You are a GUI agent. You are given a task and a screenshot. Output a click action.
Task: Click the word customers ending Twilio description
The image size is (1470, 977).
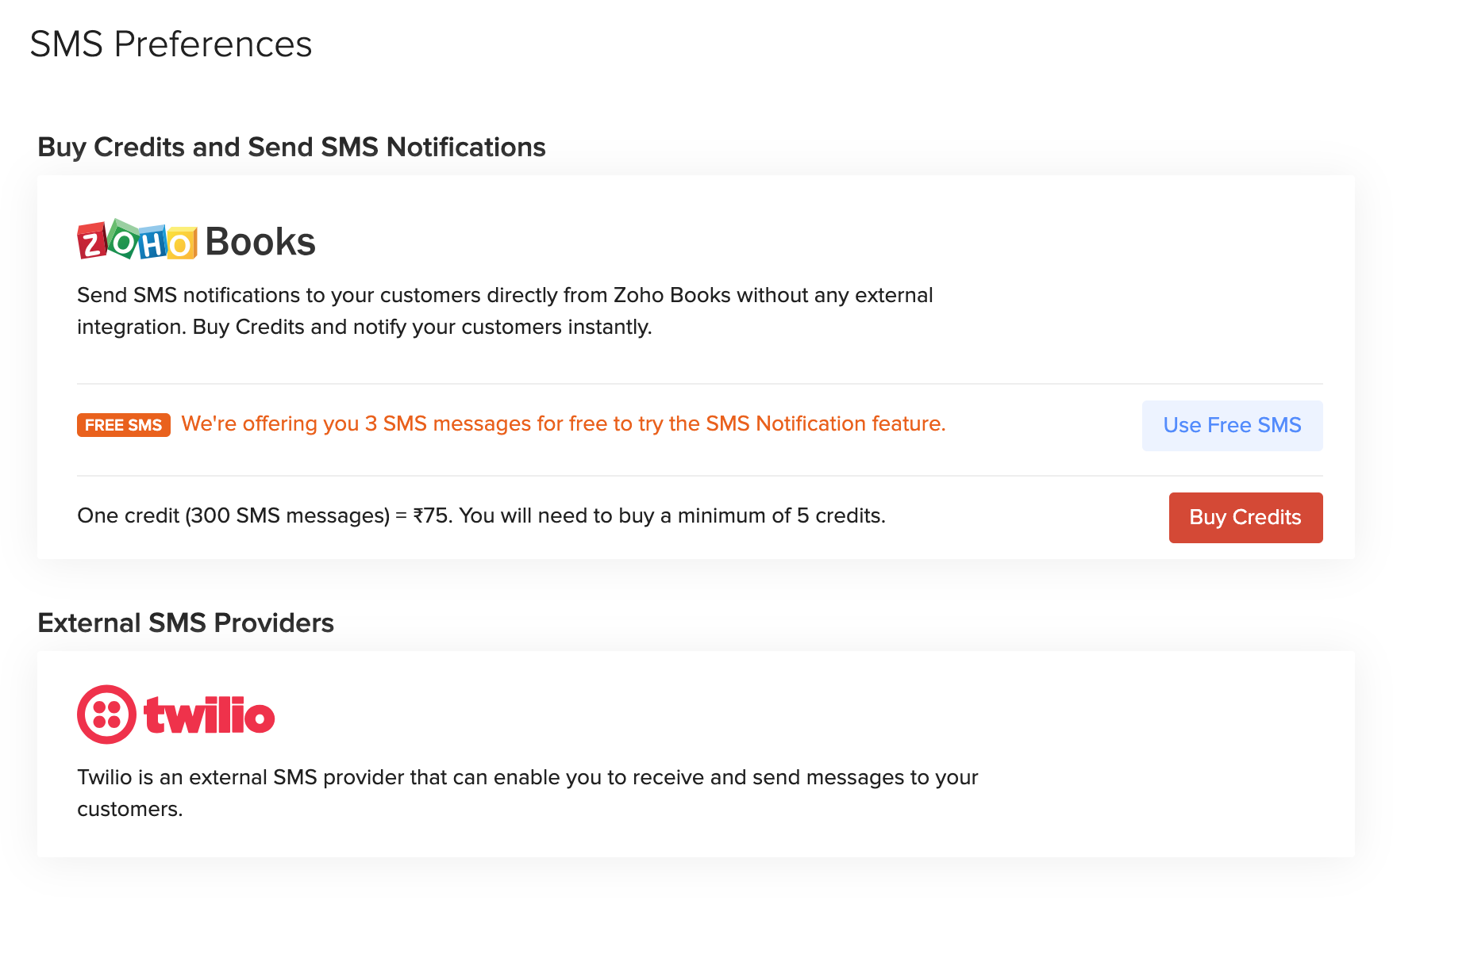[129, 810]
